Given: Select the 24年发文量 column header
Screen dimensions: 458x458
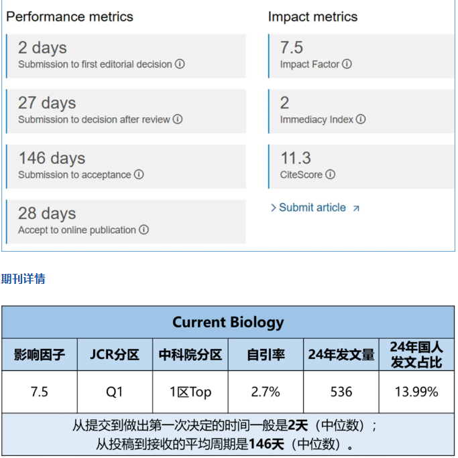Looking at the screenshot, I should point(341,355).
